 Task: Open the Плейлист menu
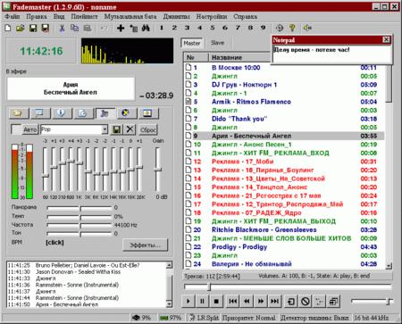(84, 17)
